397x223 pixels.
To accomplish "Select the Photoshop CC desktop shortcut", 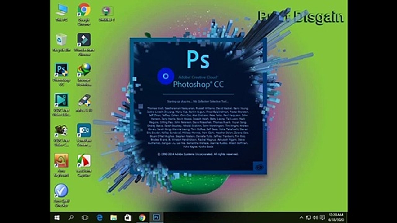I will tap(61, 75).
